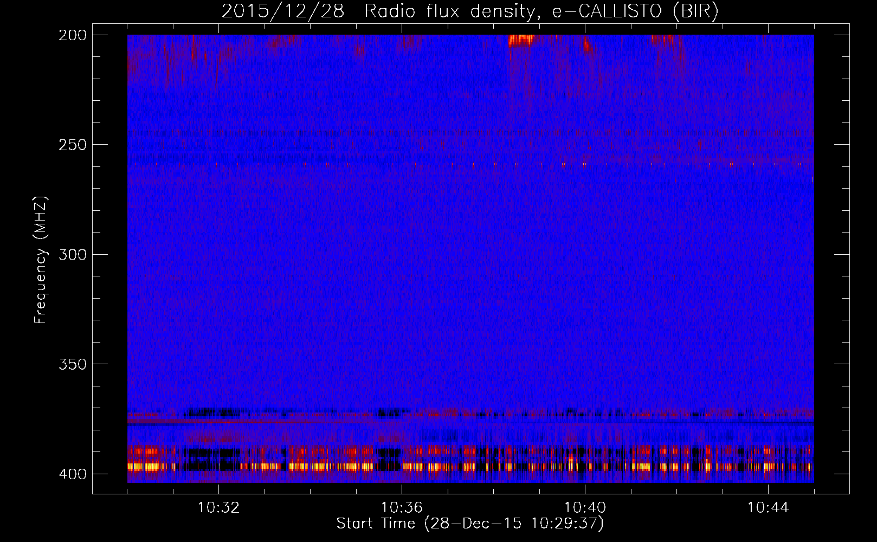Click the 10:36 time tick label

[x=402, y=508]
